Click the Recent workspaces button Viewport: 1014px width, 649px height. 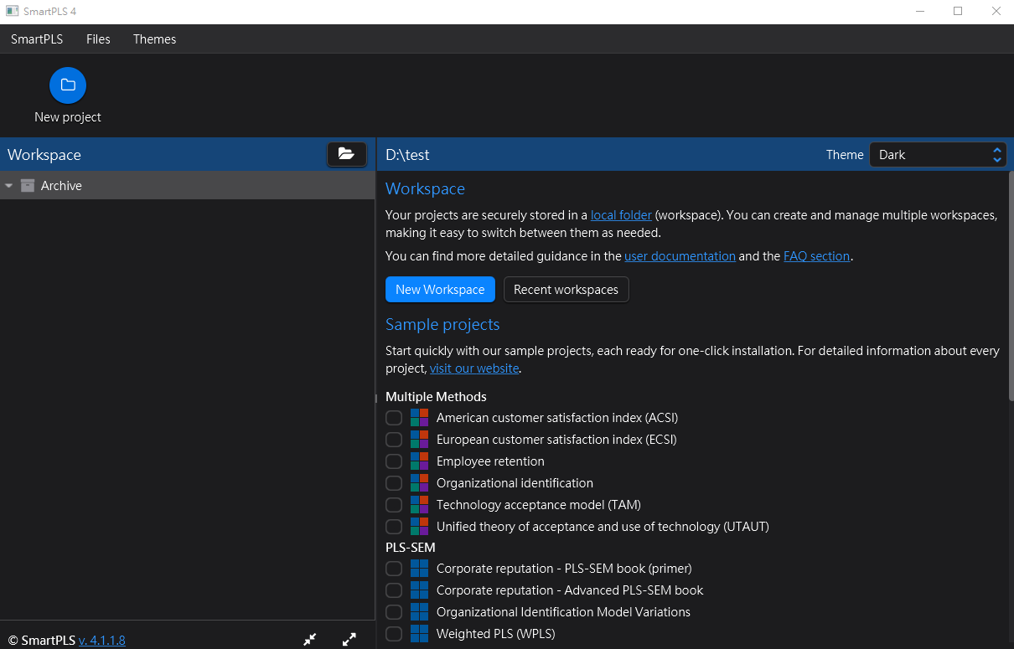[x=566, y=290]
